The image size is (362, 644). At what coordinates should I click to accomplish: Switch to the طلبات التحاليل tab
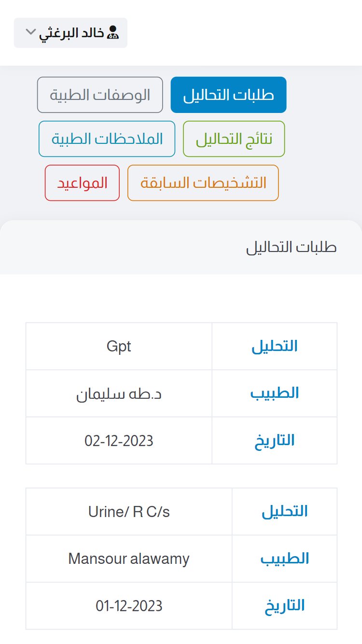tap(228, 95)
